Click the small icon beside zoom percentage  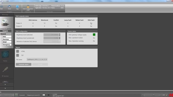[x=167, y=95]
